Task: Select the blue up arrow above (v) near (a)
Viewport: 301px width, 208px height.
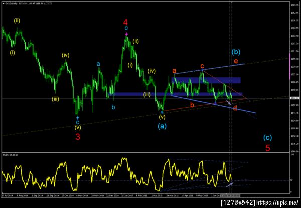Action: 162,112
